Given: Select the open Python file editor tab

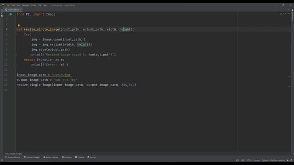Looking at the screenshot, I should (x=13, y=10).
